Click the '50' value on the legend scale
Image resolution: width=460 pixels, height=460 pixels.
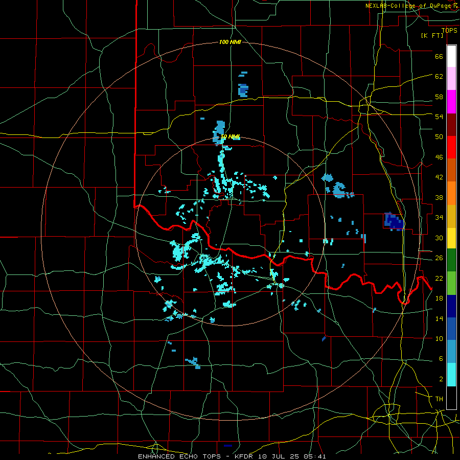[x=439, y=137]
